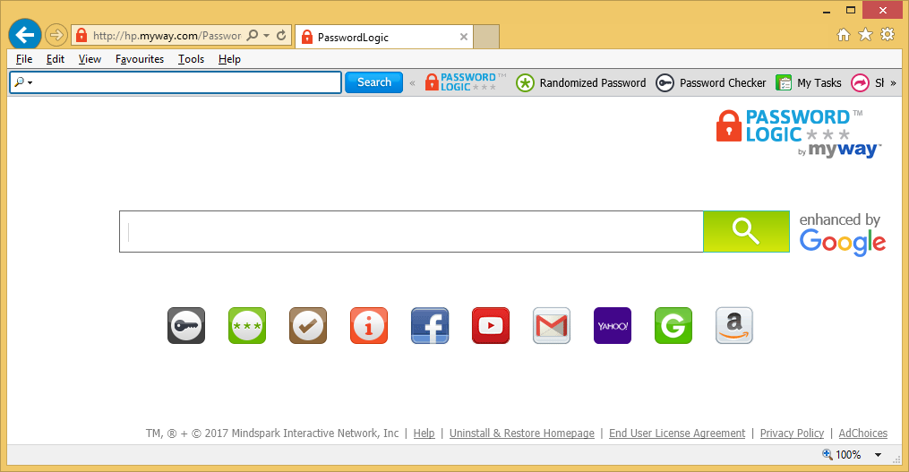Open the YouTube shortcut icon
909x472 pixels.
tap(491, 326)
